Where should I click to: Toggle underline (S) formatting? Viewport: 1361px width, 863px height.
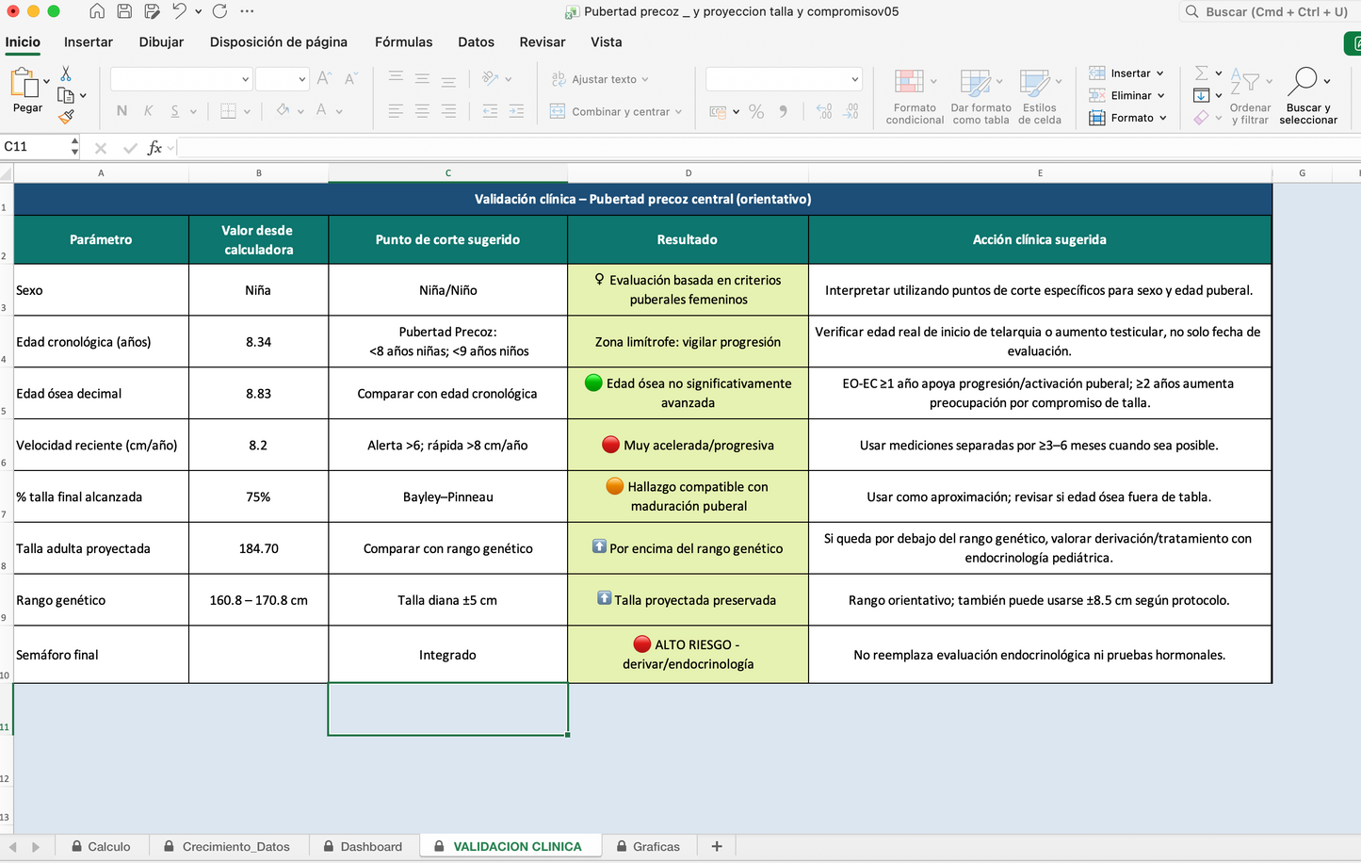coord(175,111)
